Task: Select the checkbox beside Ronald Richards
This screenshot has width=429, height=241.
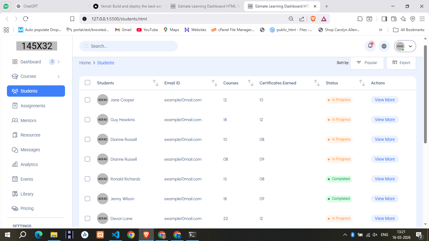Action: (87, 179)
